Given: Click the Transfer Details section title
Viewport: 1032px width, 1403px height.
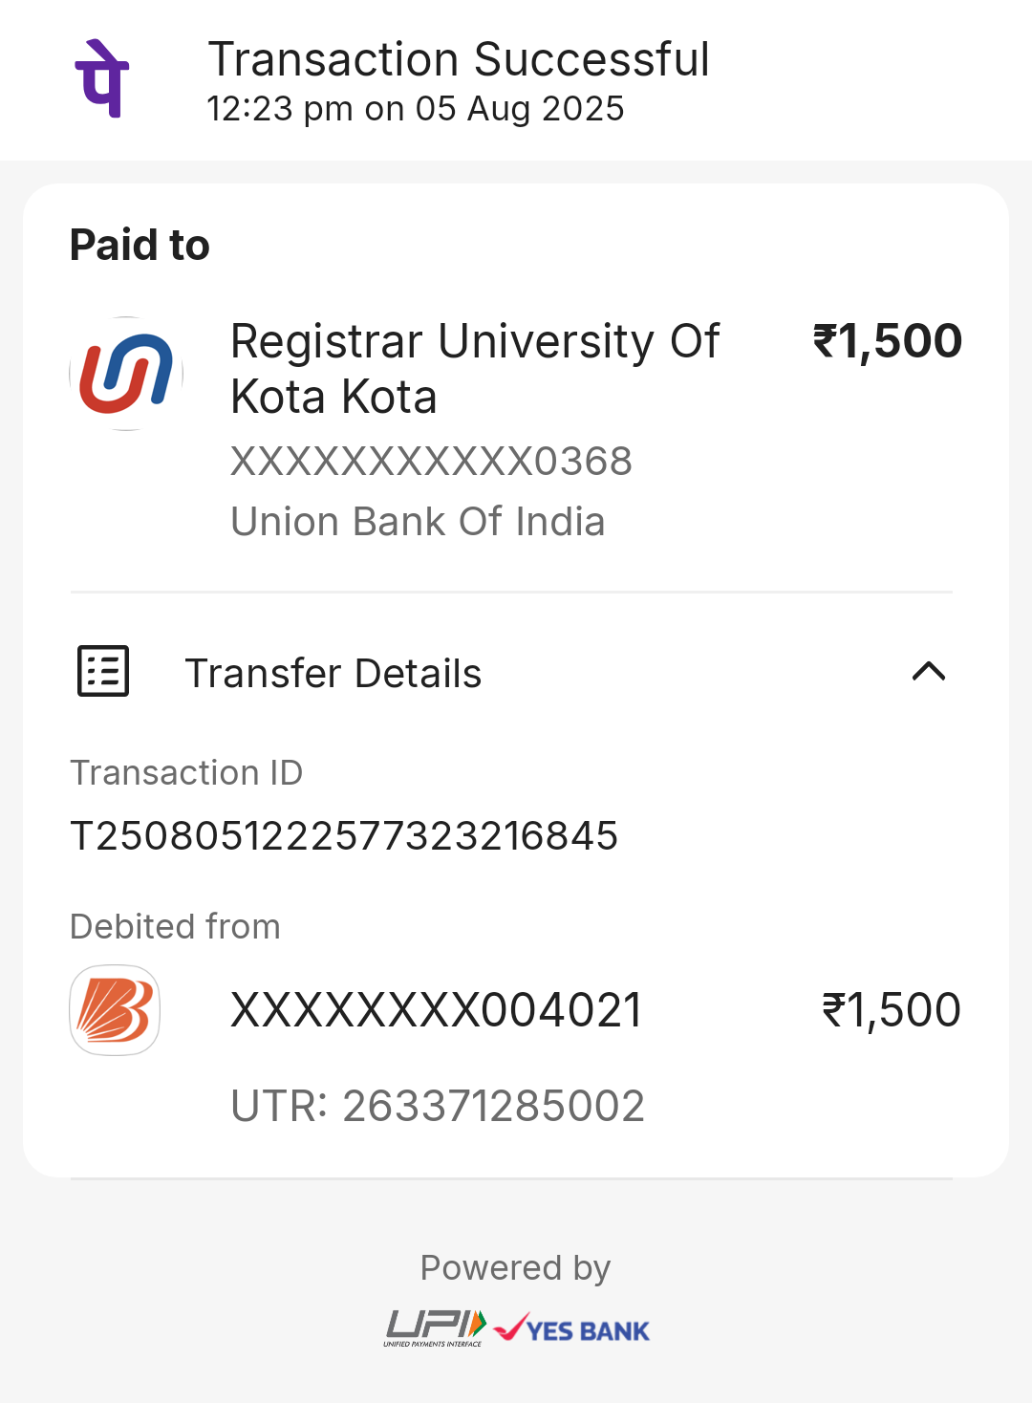Looking at the screenshot, I should [x=333, y=674].
